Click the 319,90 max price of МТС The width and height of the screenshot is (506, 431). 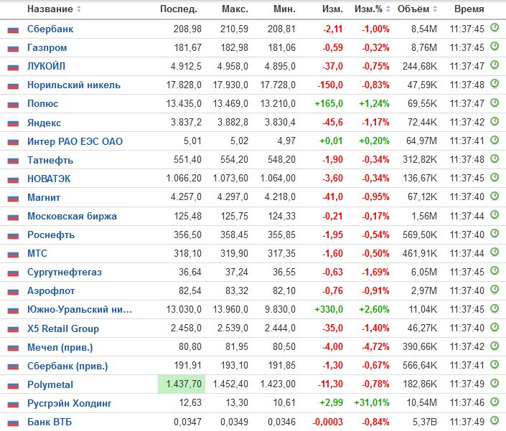234,253
